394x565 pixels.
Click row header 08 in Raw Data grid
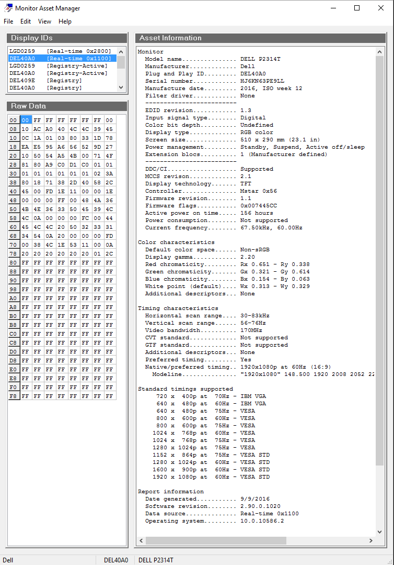[13, 129]
